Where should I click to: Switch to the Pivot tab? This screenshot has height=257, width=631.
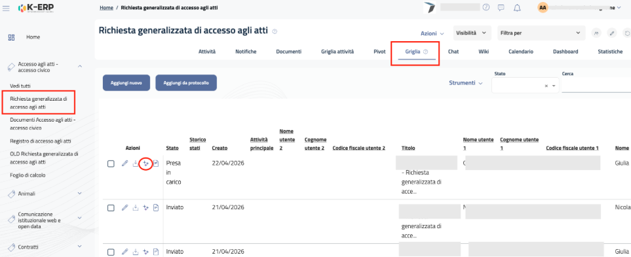pos(379,52)
